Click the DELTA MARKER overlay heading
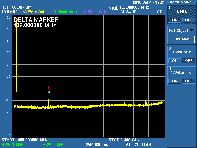This screenshot has height=148, width=197. click(x=36, y=20)
